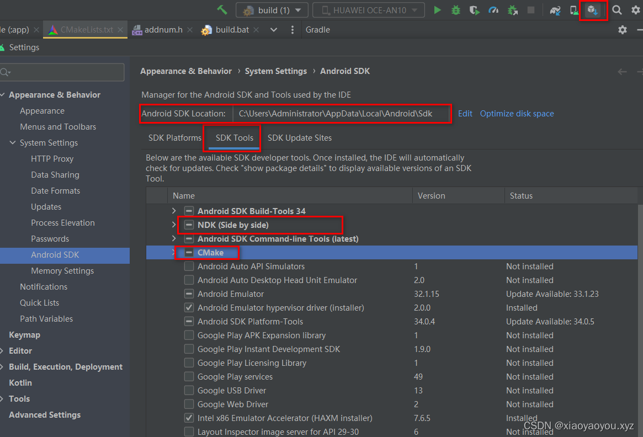The height and width of the screenshot is (437, 643).
Task: Close the CMakeLists.txt tab
Action: coord(120,30)
